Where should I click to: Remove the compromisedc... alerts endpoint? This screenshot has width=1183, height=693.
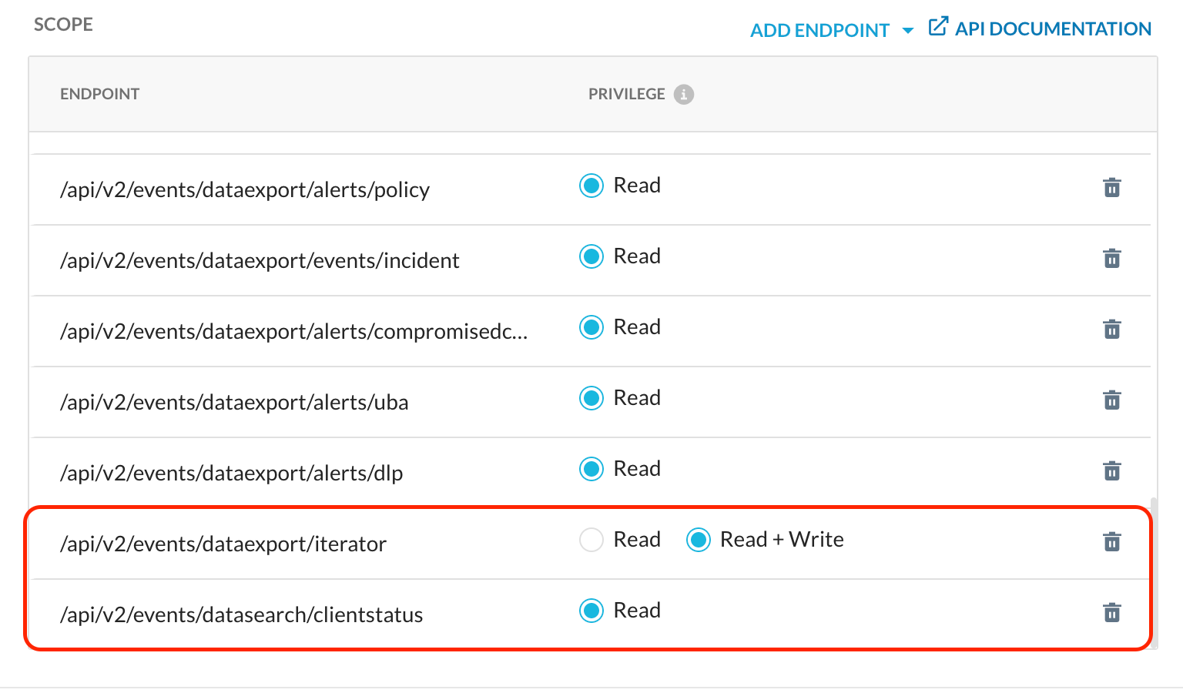coord(1111,329)
